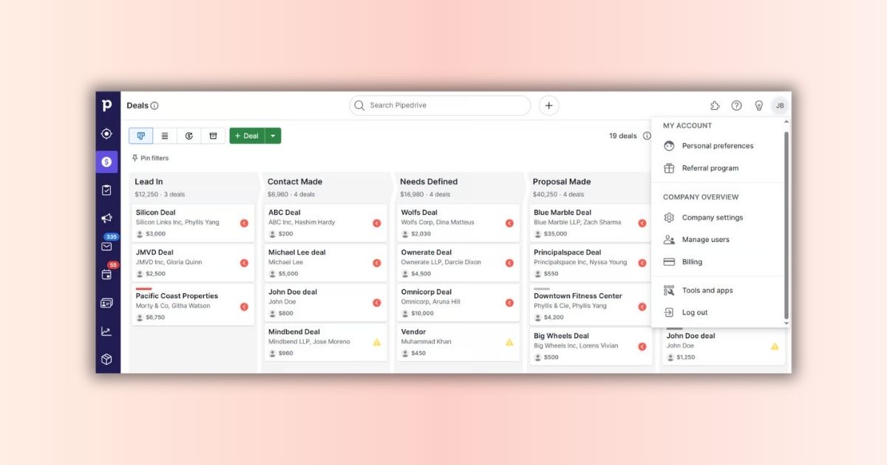
Task: Open the ABC Deal card
Action: point(326,223)
